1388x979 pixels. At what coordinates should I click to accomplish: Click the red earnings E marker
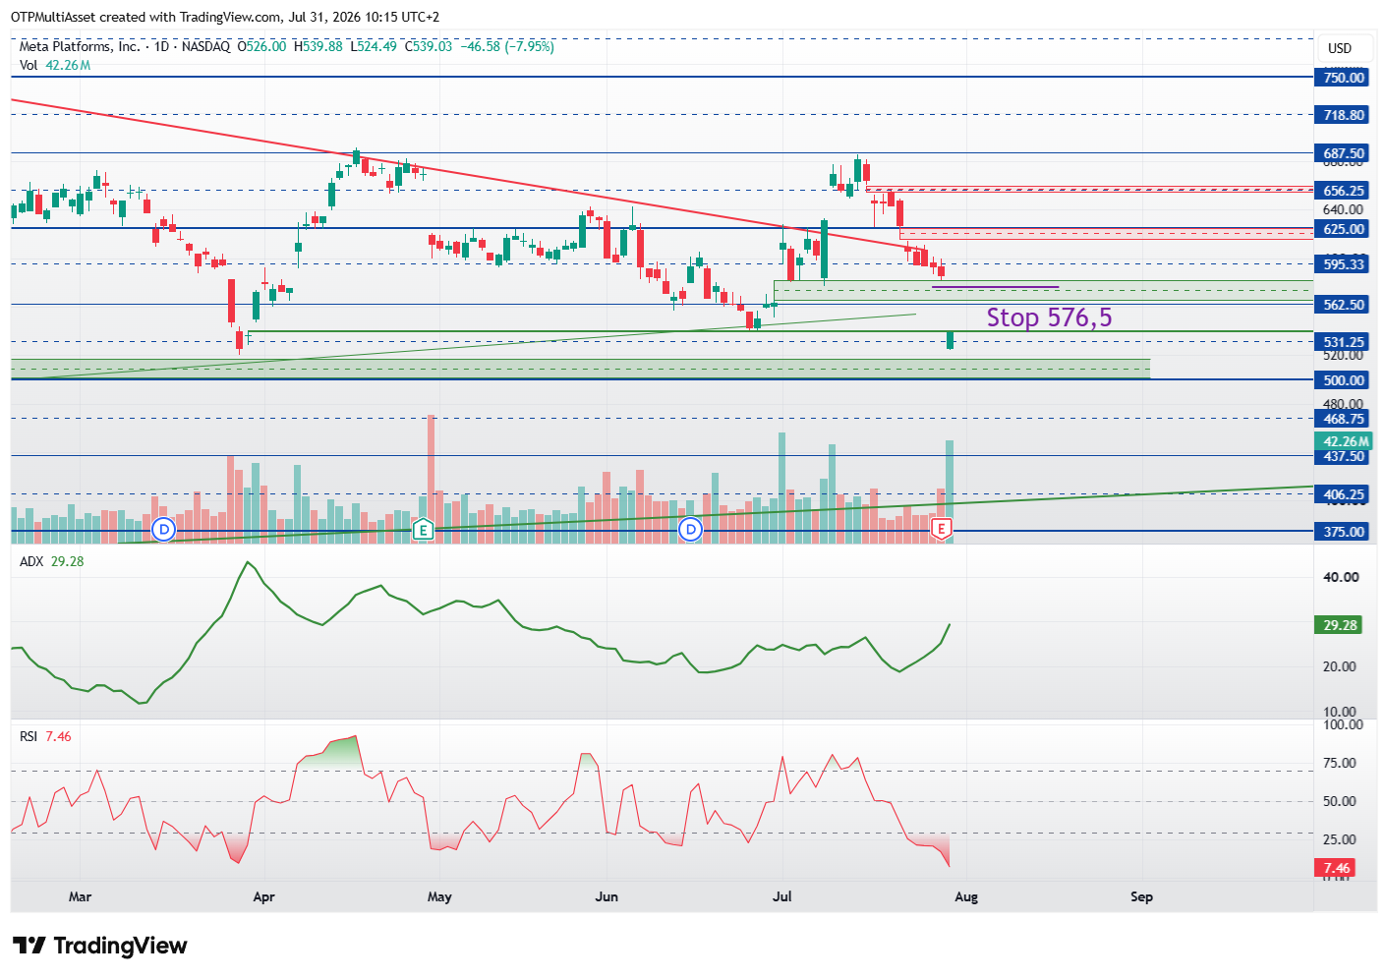click(x=942, y=530)
